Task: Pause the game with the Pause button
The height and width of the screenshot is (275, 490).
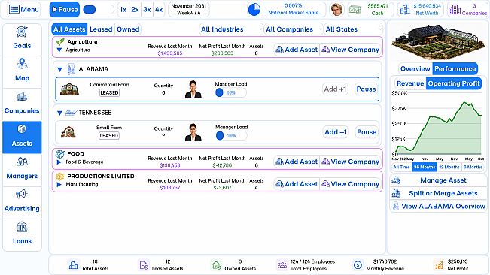Action: pos(65,10)
